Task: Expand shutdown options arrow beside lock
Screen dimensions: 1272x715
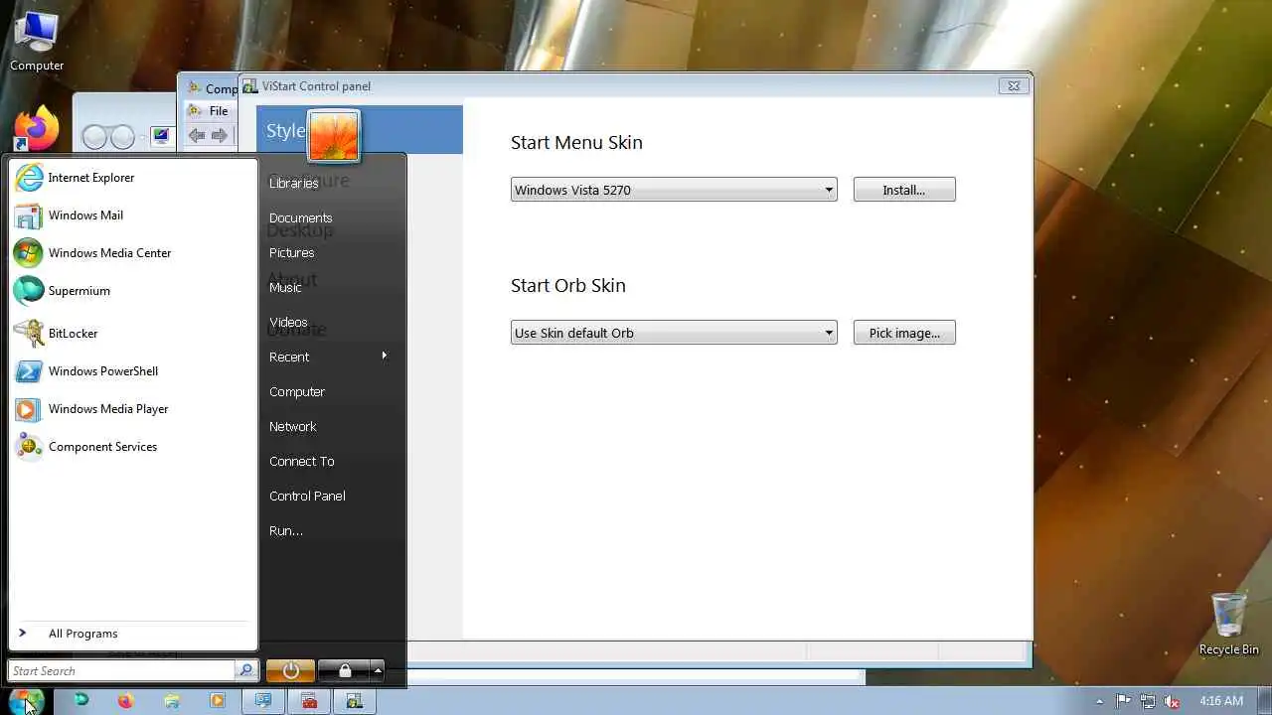Action: click(x=378, y=670)
